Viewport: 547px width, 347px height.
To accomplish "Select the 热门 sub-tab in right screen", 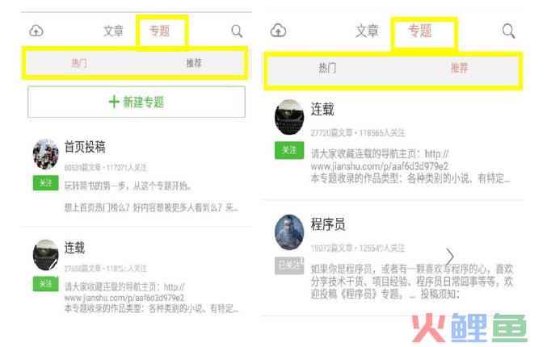I will pyautogui.click(x=327, y=68).
